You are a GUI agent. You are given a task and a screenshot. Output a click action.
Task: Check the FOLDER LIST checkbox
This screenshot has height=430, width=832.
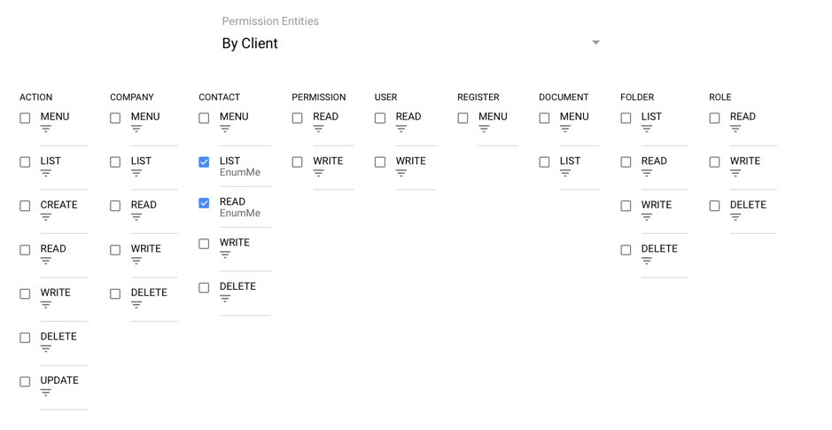(626, 118)
